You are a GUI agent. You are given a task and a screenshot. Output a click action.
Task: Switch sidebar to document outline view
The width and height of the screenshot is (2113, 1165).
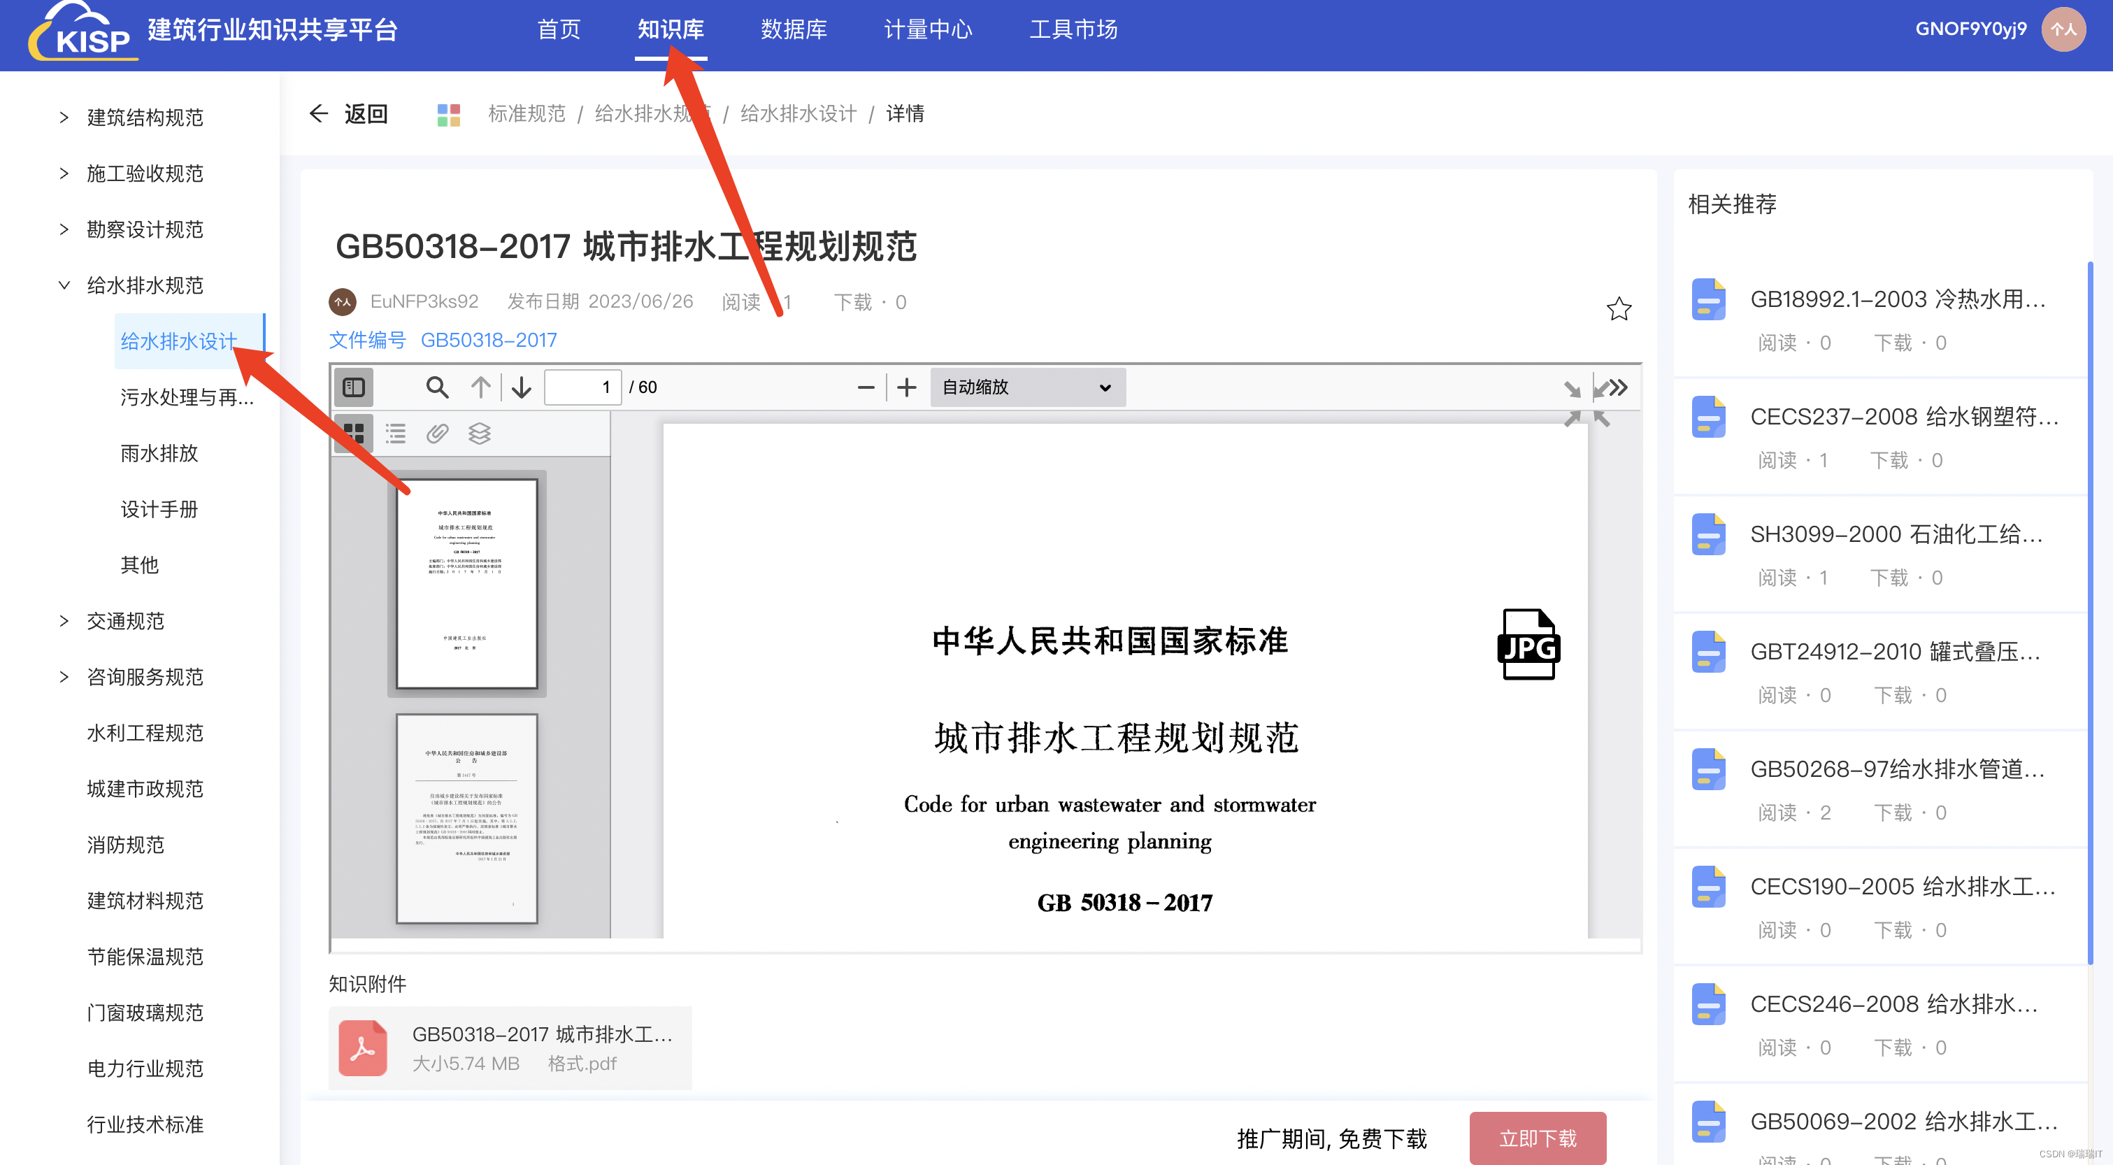coord(395,434)
